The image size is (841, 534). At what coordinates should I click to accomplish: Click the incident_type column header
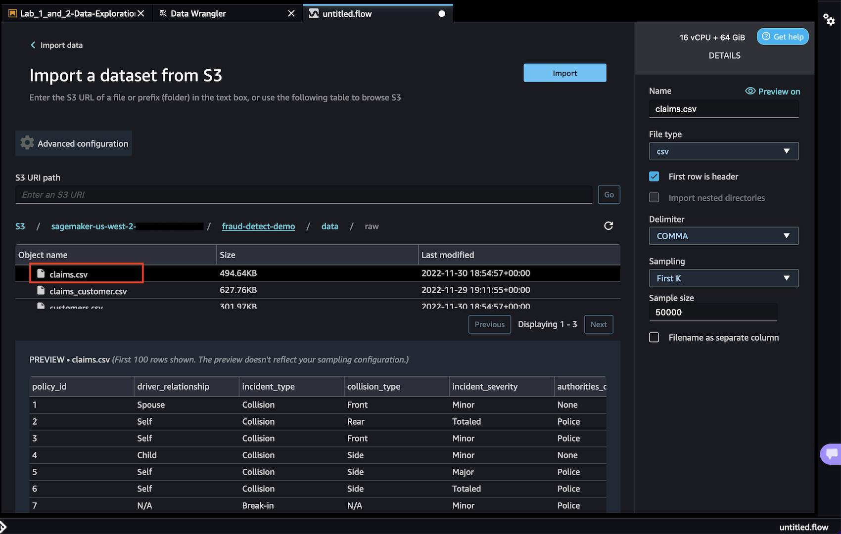[291, 386]
